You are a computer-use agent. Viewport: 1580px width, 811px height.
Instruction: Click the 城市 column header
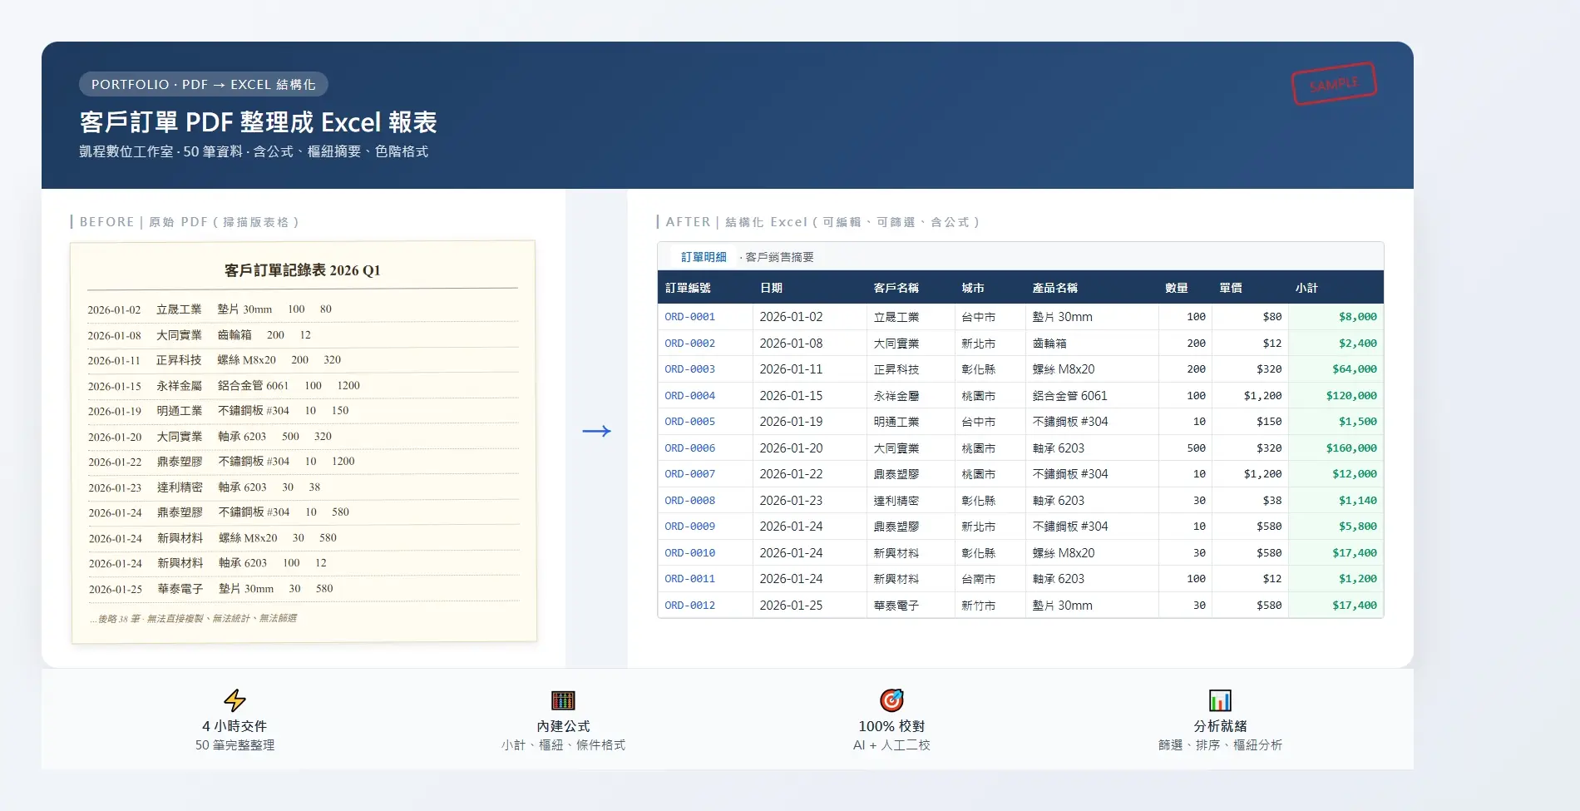coord(972,288)
